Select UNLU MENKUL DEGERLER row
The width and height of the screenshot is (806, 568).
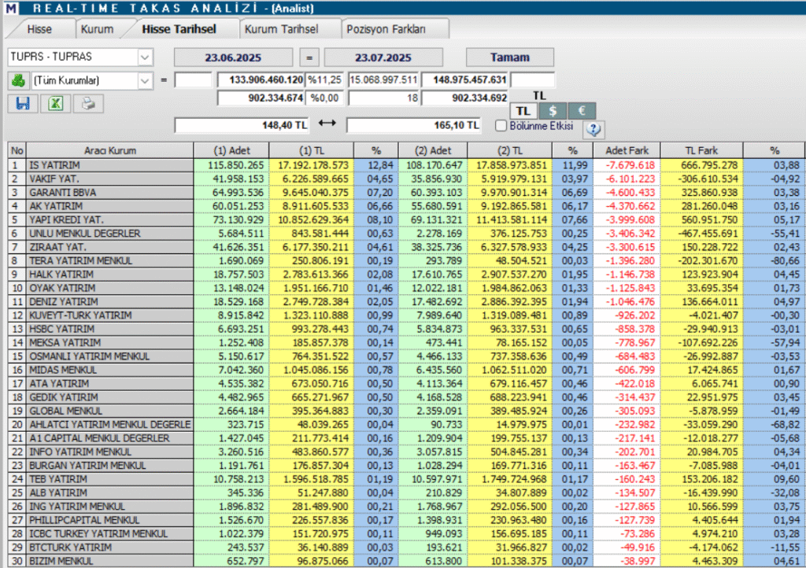tap(406, 233)
